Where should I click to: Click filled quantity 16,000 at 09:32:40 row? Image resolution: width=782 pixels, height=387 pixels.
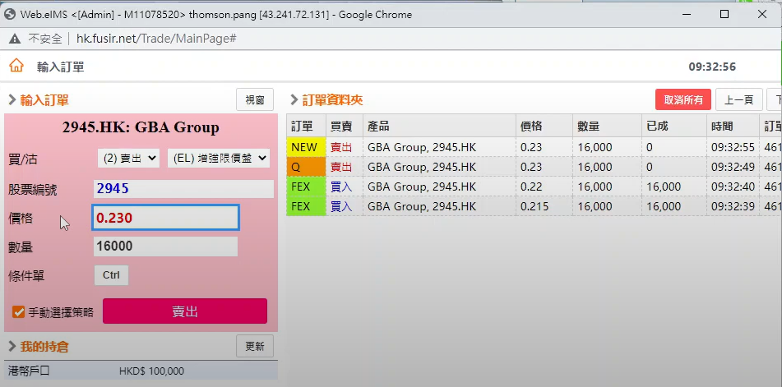pyautogui.click(x=664, y=187)
